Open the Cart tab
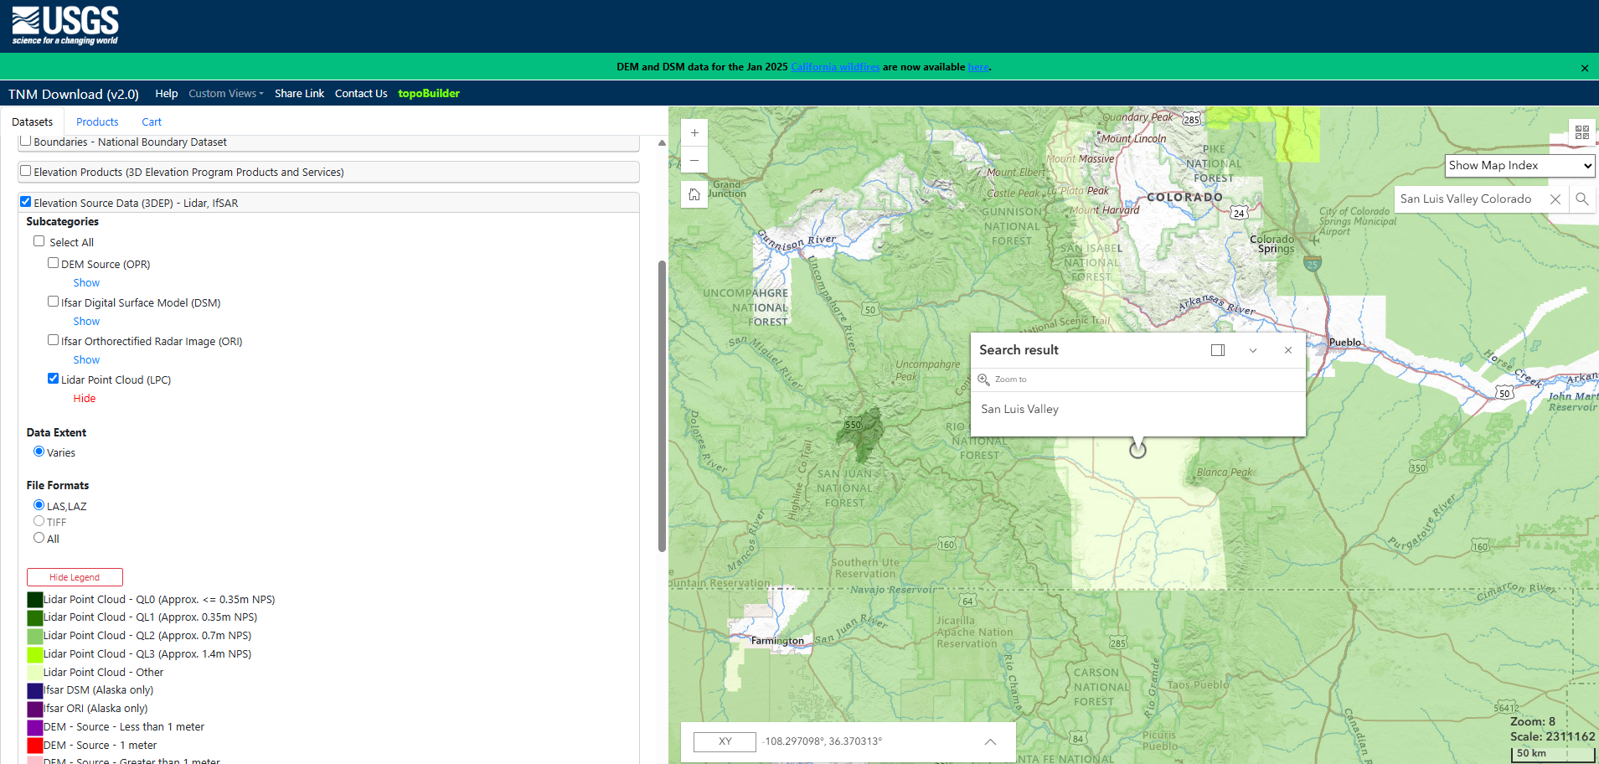This screenshot has width=1599, height=764. [152, 122]
